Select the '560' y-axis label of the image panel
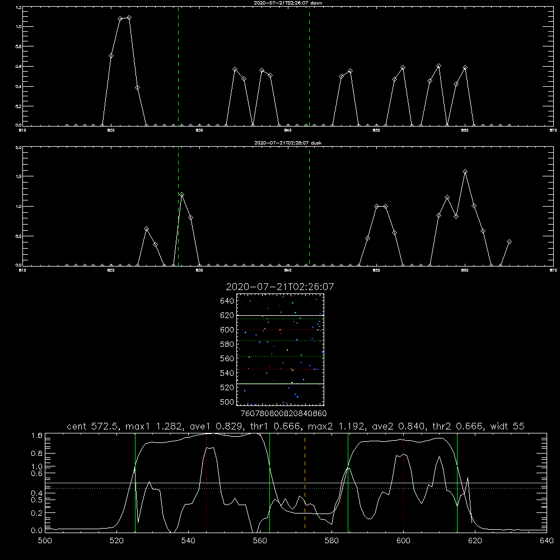The width and height of the screenshot is (560, 560). (x=227, y=358)
